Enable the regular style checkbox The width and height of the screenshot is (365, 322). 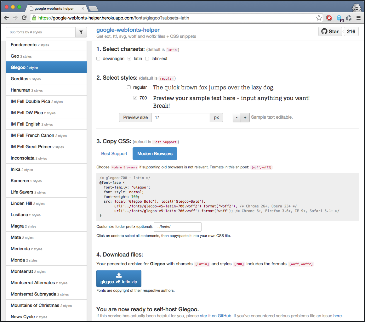coord(129,87)
